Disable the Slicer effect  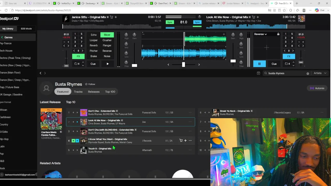pos(107,35)
